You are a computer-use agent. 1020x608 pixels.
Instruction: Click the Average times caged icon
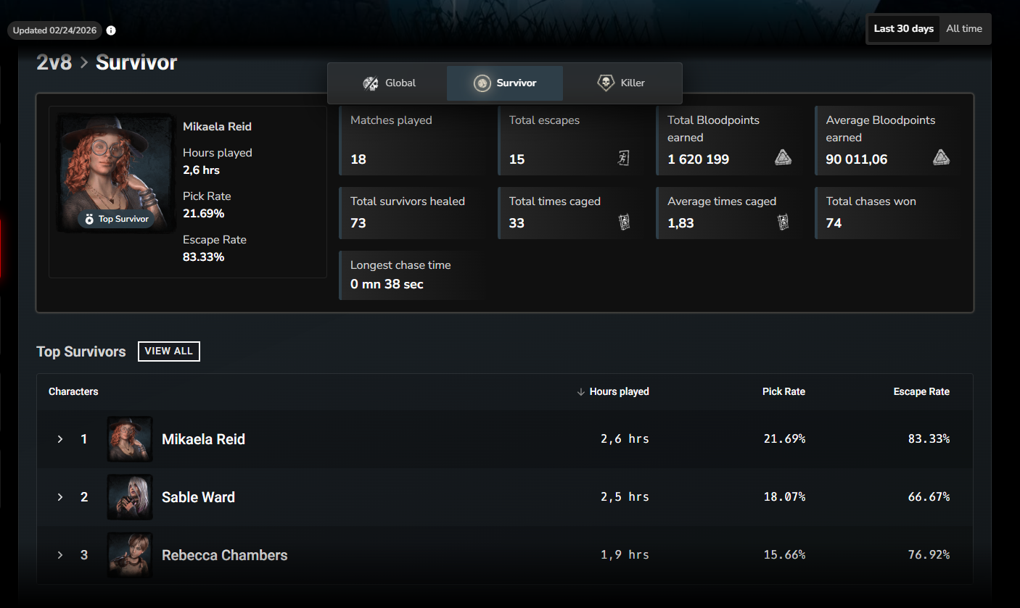coord(783,222)
